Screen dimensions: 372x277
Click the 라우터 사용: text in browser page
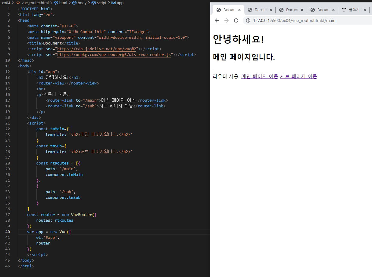(x=226, y=76)
